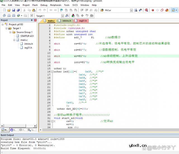Image resolution: width=179 pixels, height=154 pixels.
Task: Select reg51.h in the project tree
Action: point(29,48)
